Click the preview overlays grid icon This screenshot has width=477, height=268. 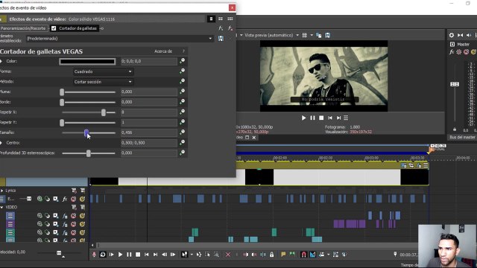[x=305, y=35]
